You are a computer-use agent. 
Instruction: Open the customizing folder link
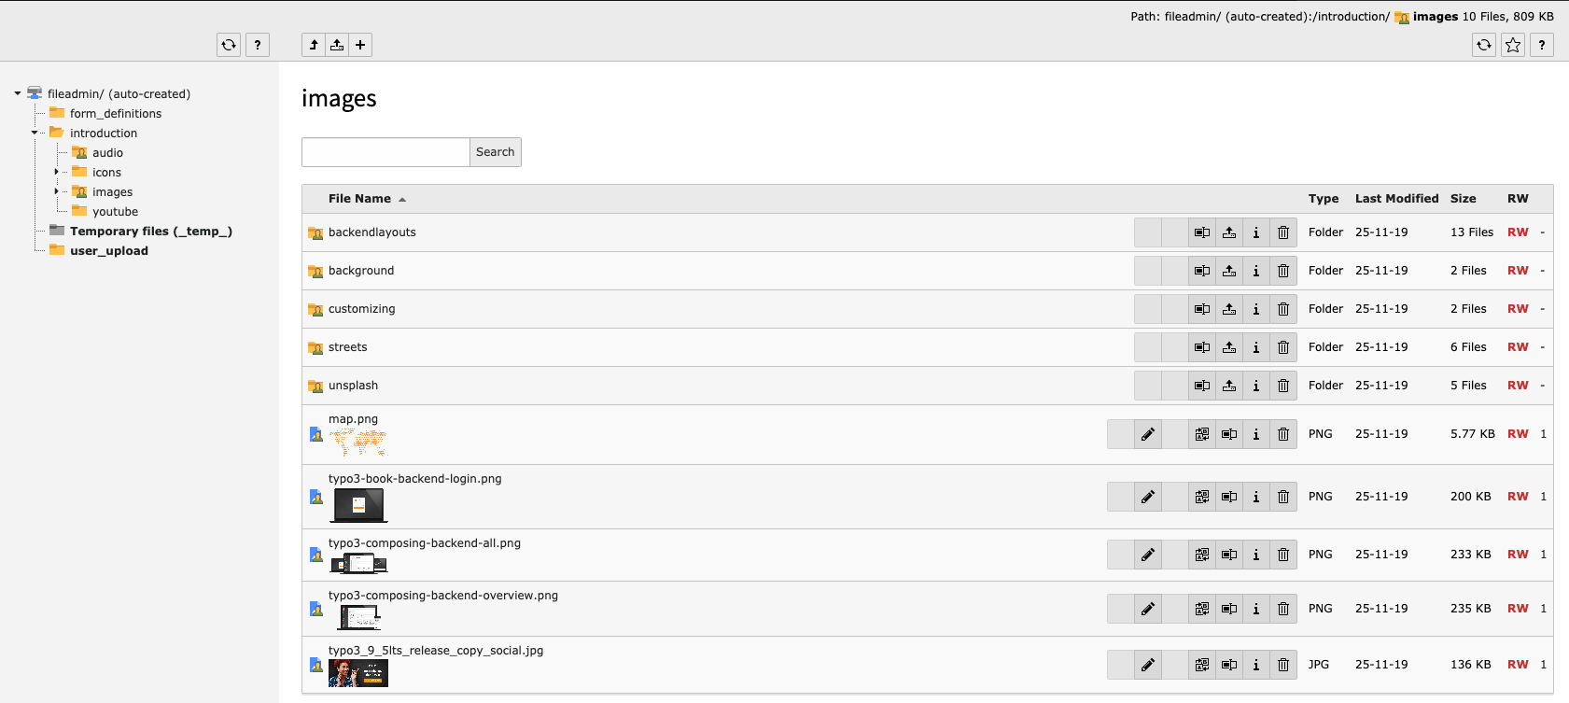pos(362,309)
